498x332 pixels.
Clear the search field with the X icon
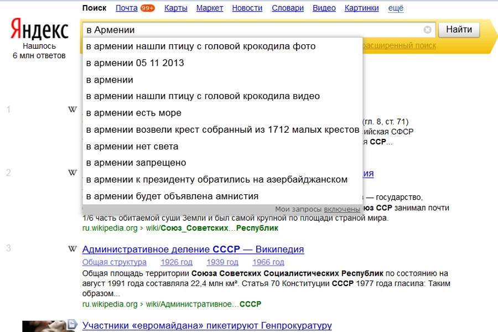[427, 30]
